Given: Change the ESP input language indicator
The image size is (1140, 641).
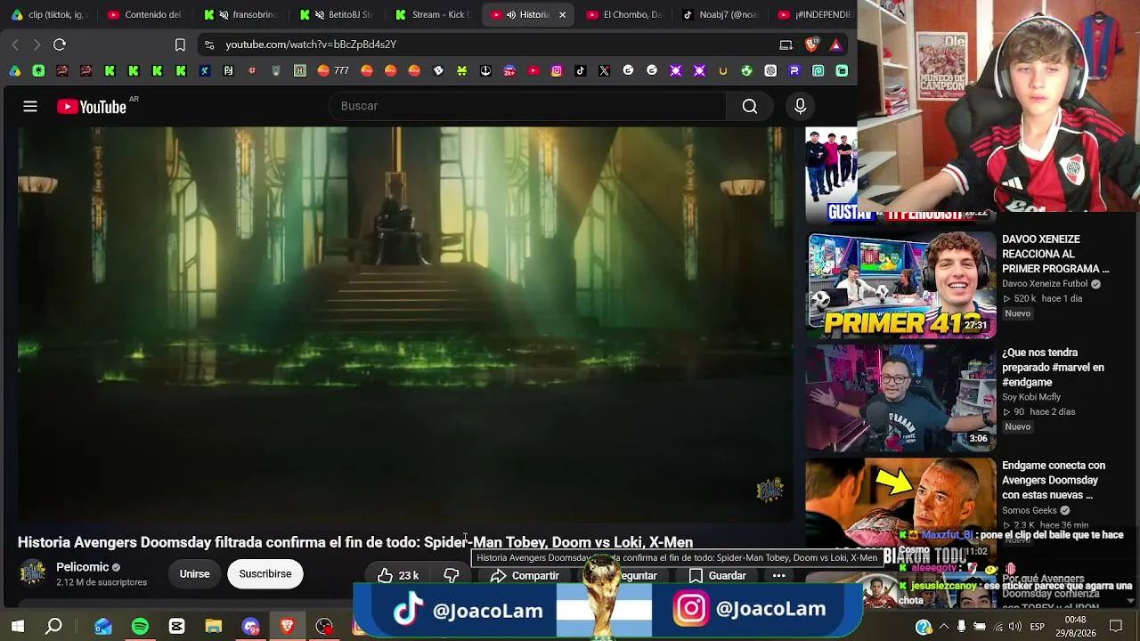Looking at the screenshot, I should coord(1037,627).
